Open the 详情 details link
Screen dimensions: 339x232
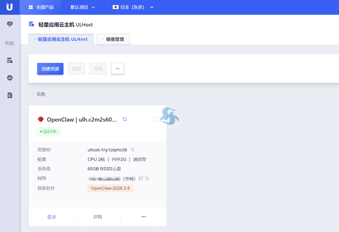pyautogui.click(x=98, y=217)
